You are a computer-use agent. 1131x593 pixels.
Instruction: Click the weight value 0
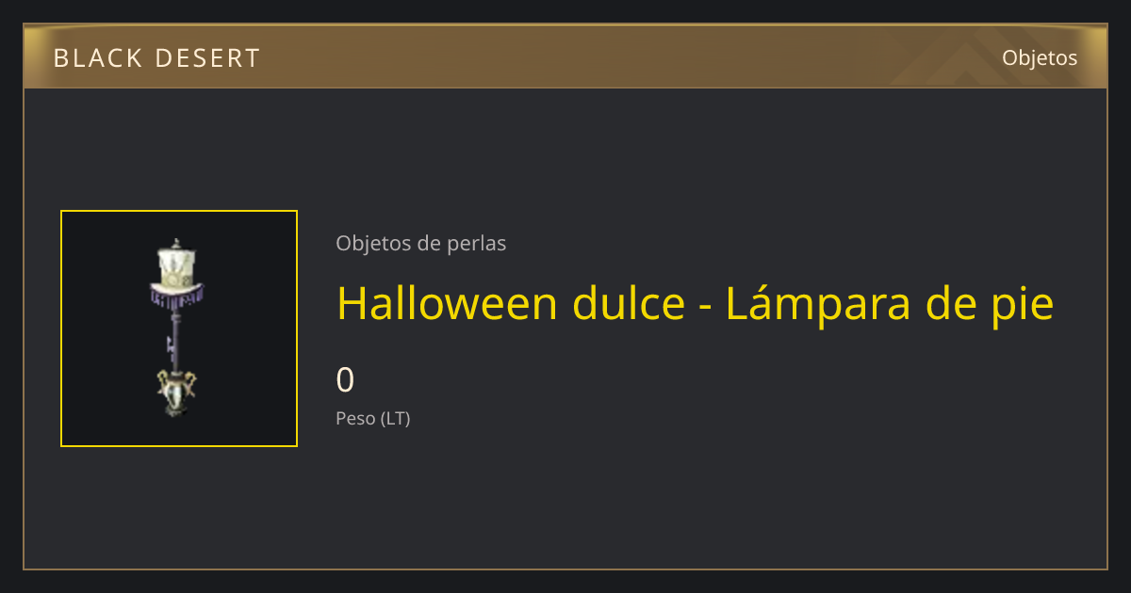coord(345,379)
